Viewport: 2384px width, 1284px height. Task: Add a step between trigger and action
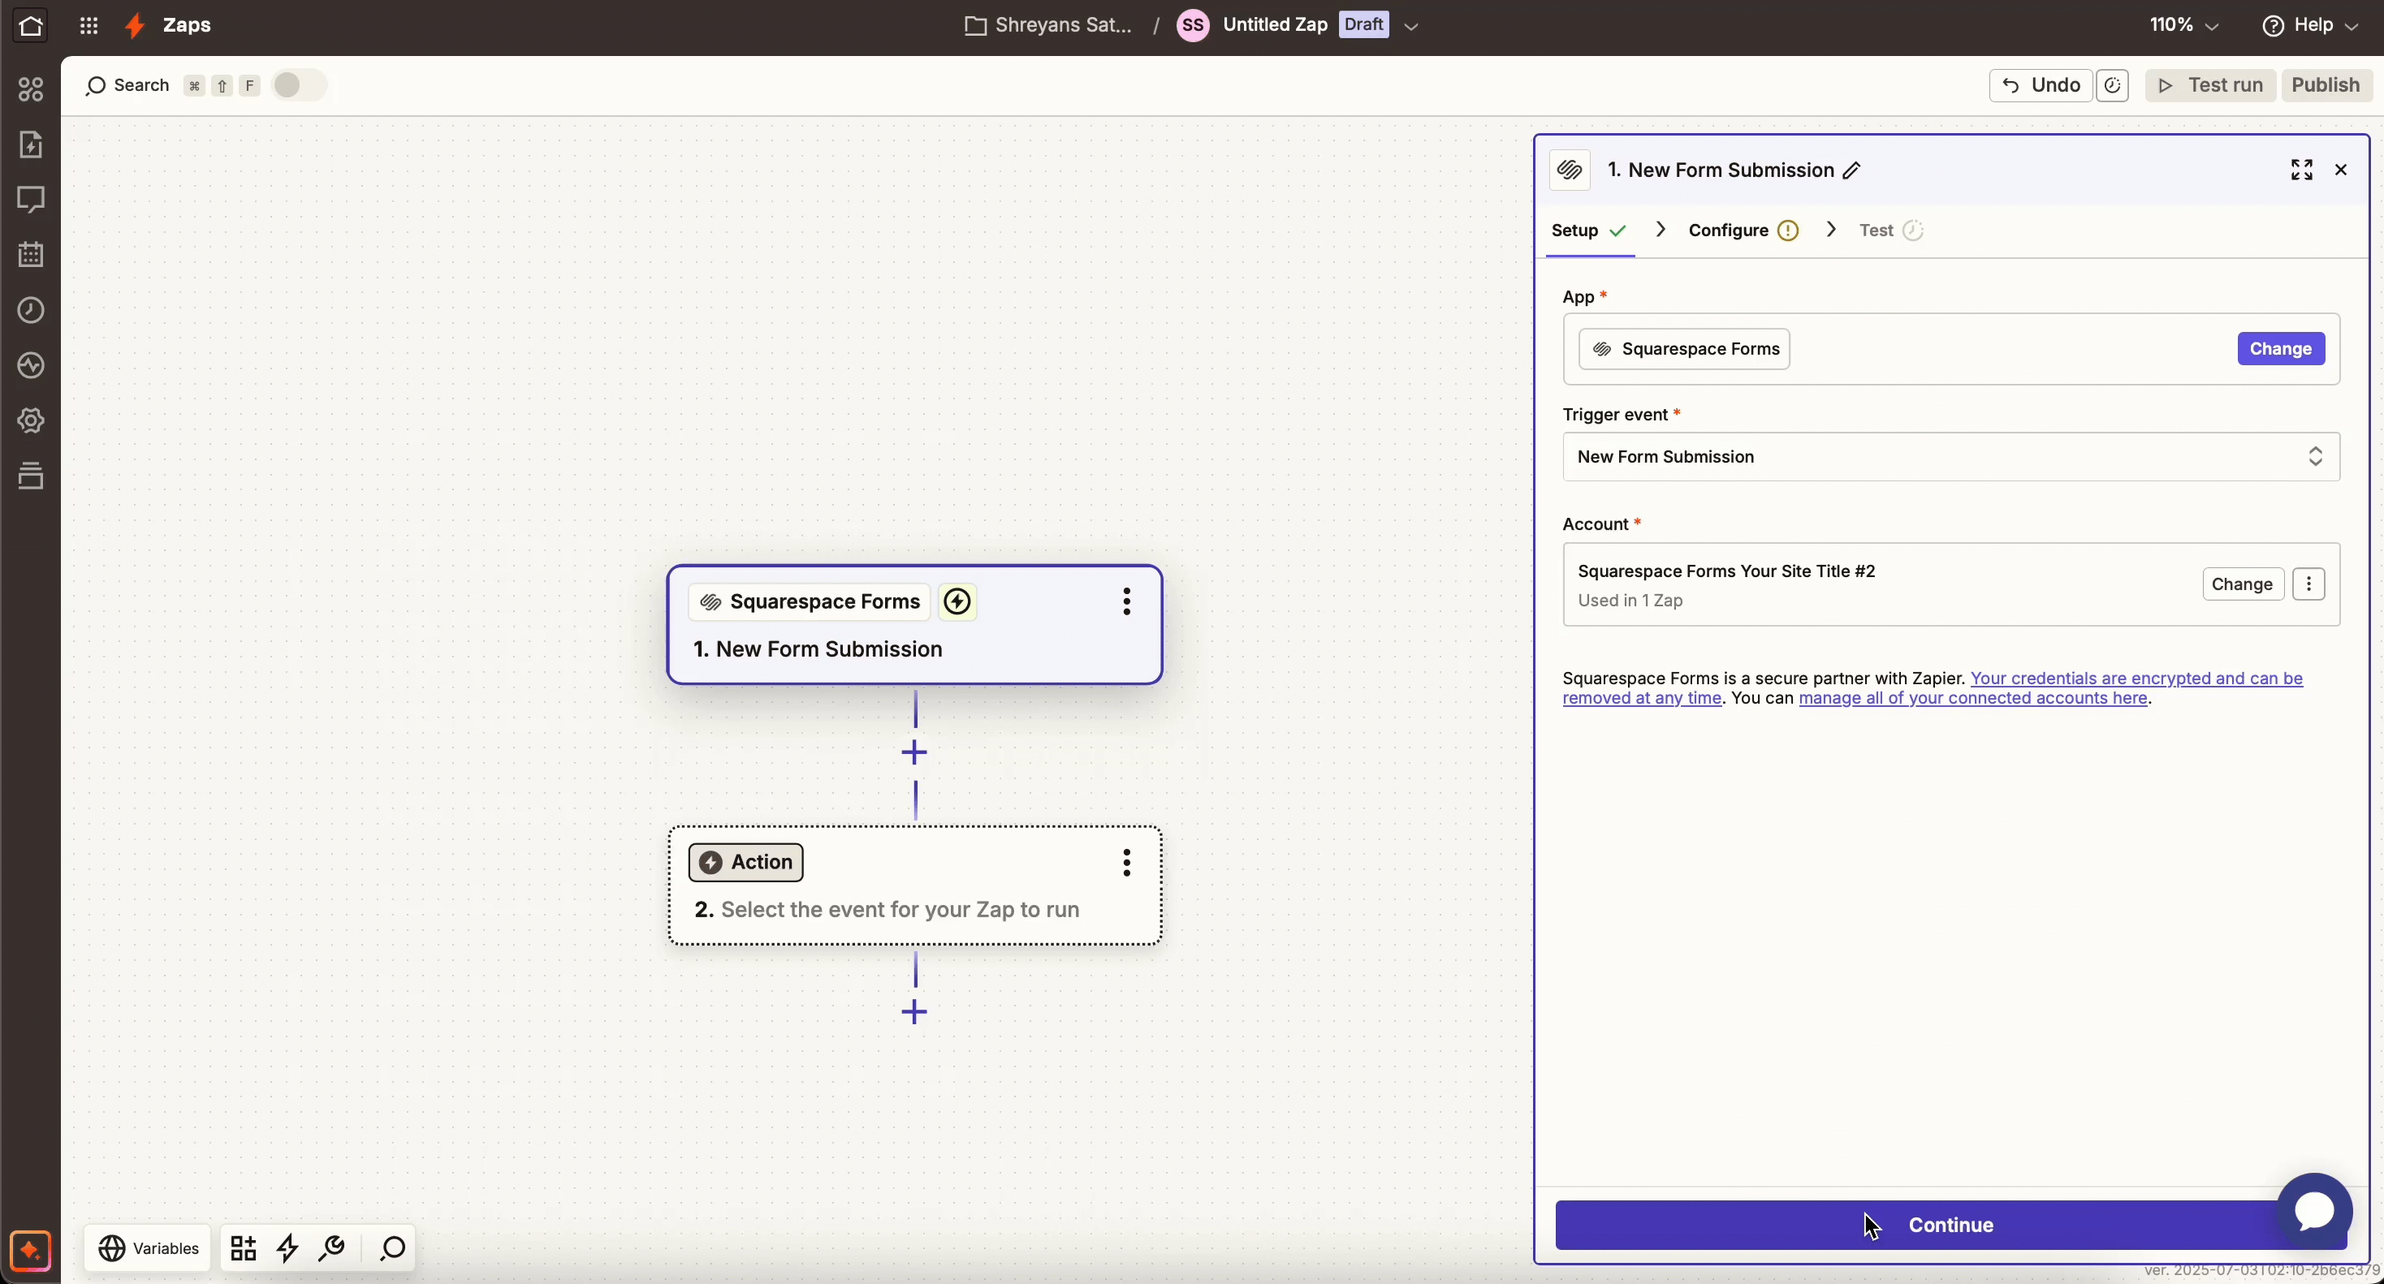coord(914,753)
